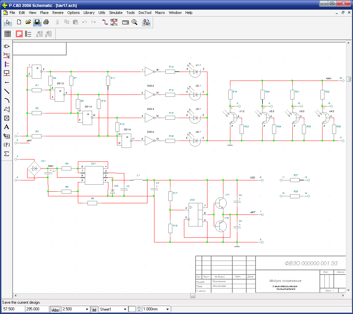The height and width of the screenshot is (314, 353).
Task: Activate the Place Text tool
Action: pos(6,127)
